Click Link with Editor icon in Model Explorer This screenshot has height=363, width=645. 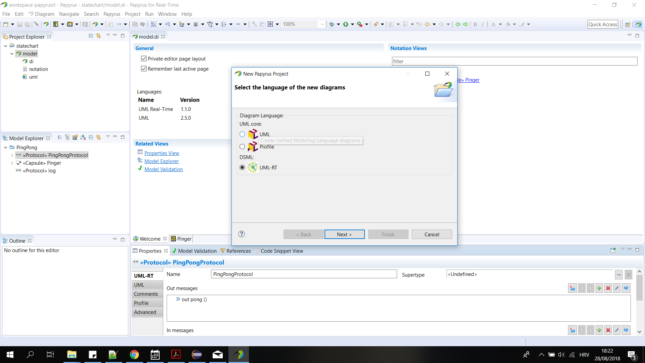point(98,137)
